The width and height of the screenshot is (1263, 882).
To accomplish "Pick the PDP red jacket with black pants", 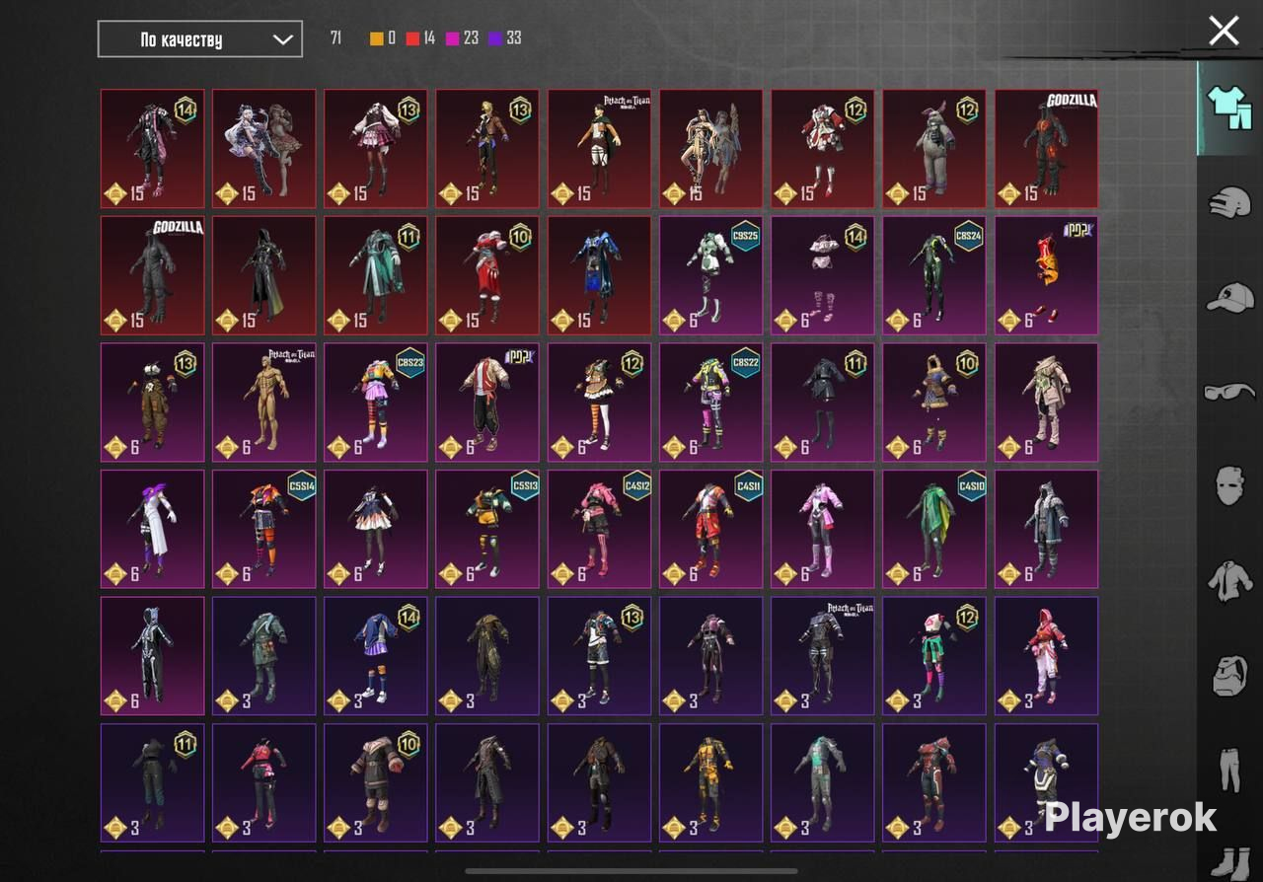I will [487, 403].
